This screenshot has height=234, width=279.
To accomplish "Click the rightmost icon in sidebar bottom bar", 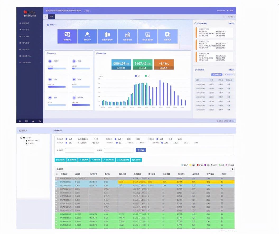I will coord(40,121).
